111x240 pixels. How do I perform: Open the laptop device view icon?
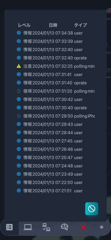tap(28, 227)
